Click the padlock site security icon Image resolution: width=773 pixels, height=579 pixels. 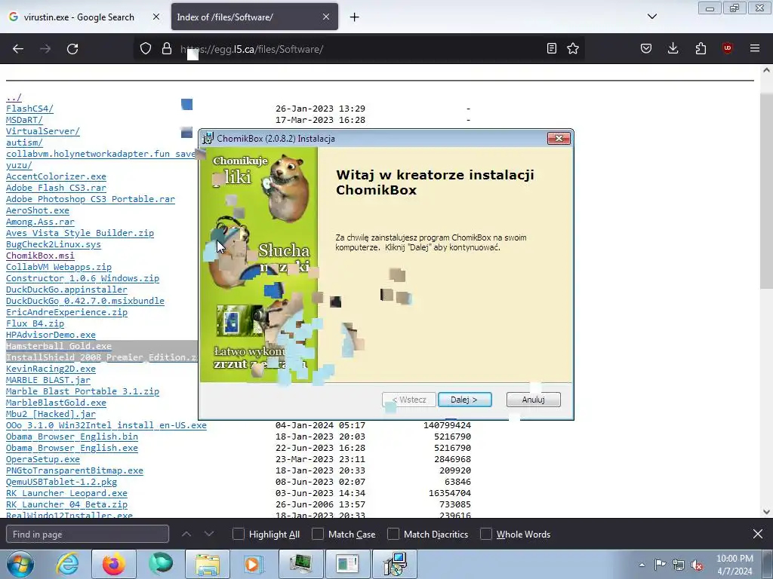click(x=167, y=48)
